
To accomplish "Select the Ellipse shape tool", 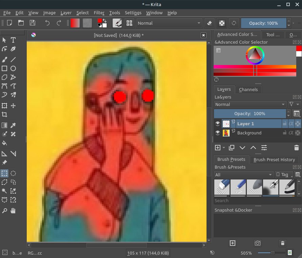I will click(x=13, y=68).
